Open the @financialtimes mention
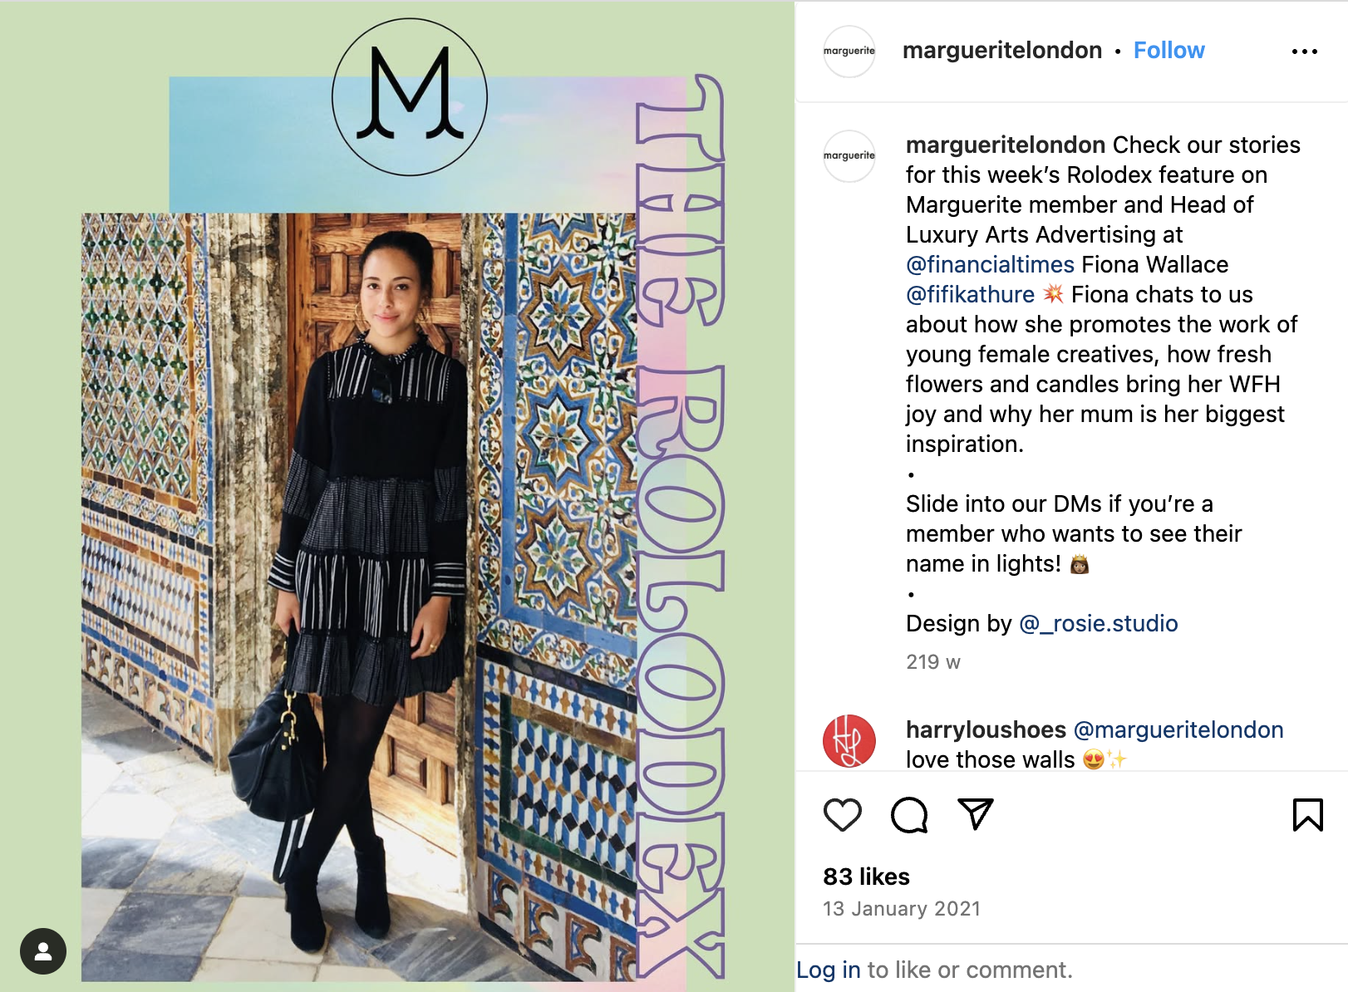 [x=990, y=265]
